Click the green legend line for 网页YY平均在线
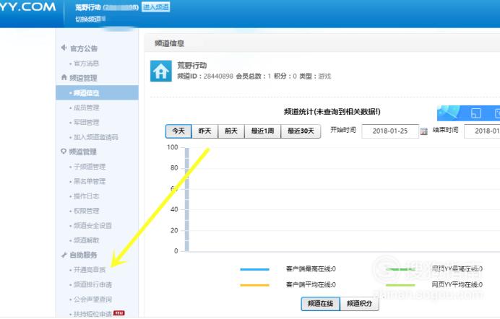The image size is (500, 319). coord(400,285)
